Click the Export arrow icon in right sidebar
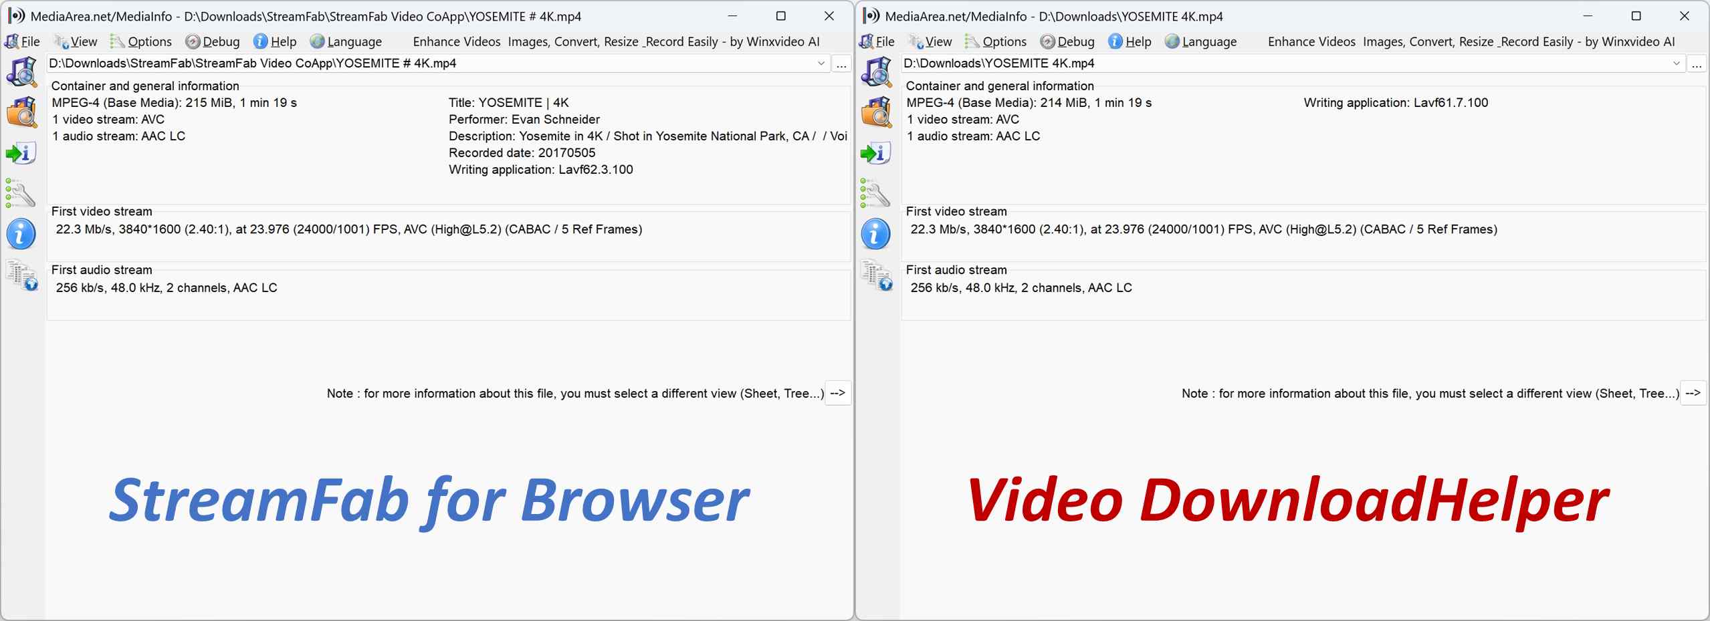1710x621 pixels. pos(876,153)
